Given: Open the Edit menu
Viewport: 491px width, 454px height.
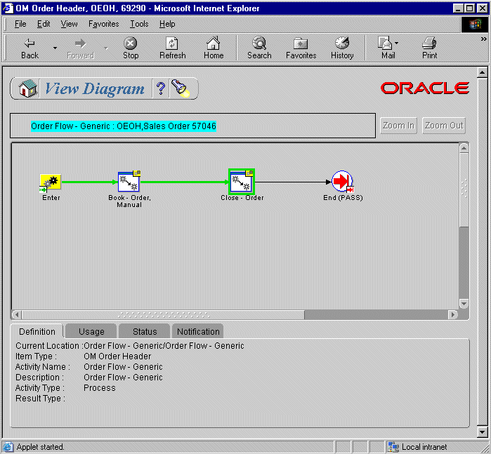Looking at the screenshot, I should point(44,24).
